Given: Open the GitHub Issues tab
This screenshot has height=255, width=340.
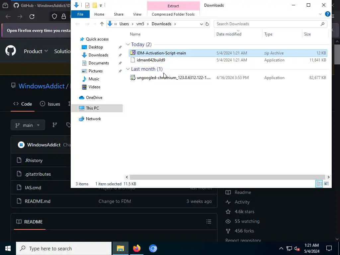Looking at the screenshot, I should tap(50, 104).
